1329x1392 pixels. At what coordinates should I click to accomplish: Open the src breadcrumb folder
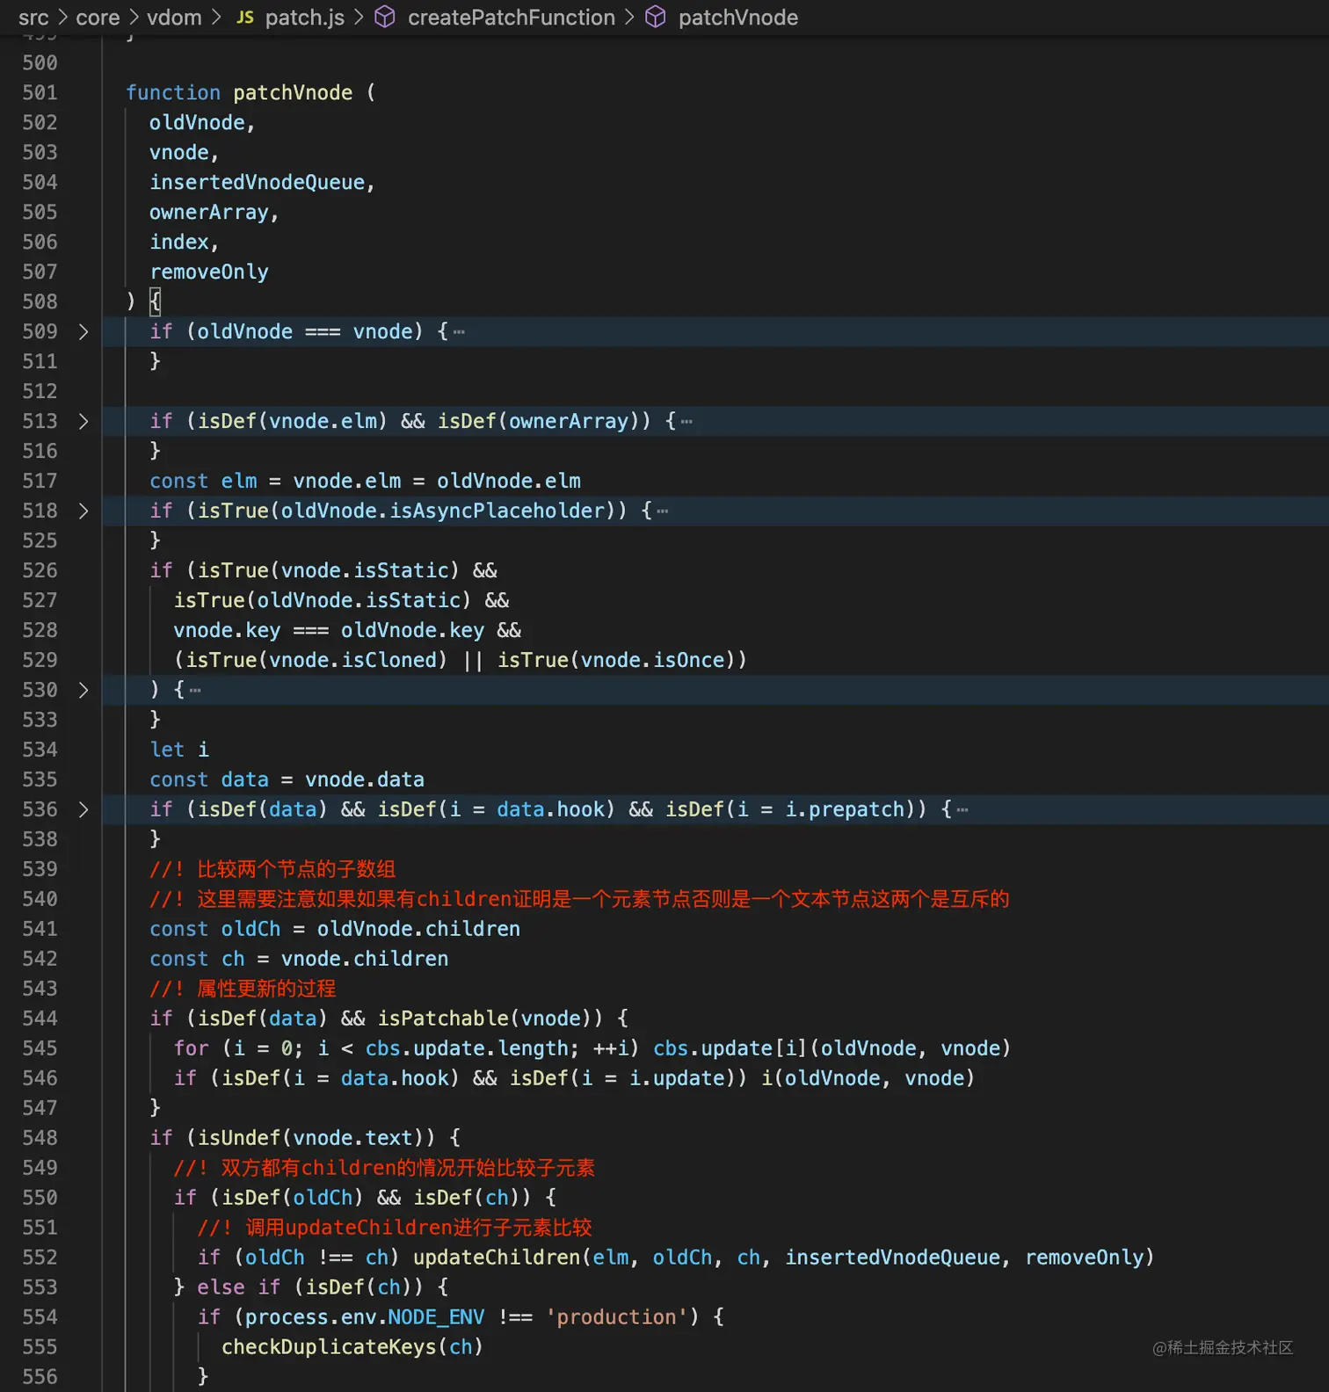coord(33,18)
